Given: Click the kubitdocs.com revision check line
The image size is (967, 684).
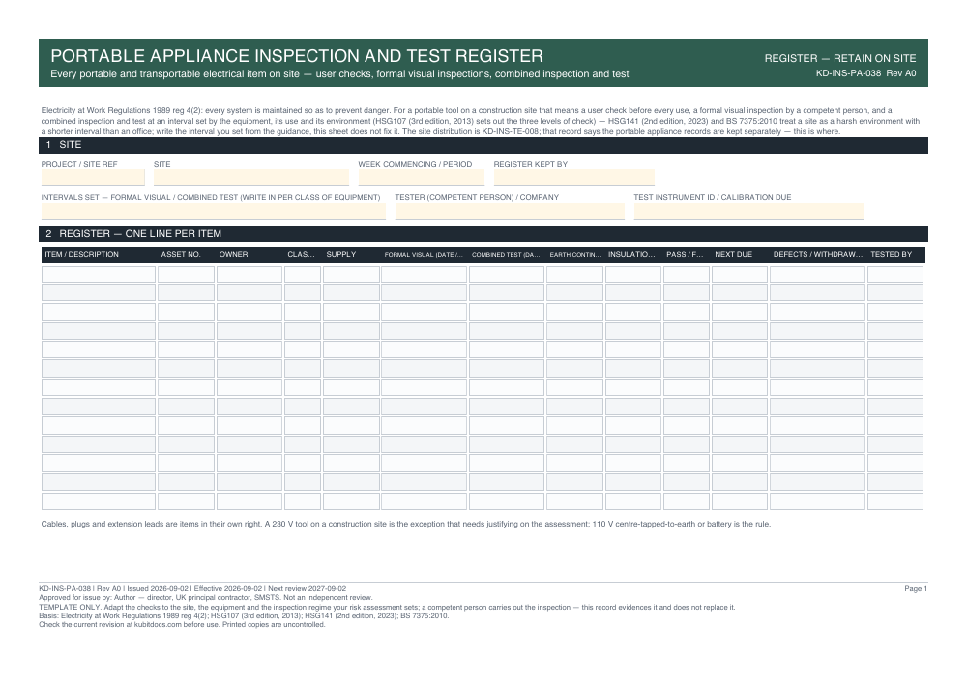Looking at the screenshot, I should pos(182,625).
